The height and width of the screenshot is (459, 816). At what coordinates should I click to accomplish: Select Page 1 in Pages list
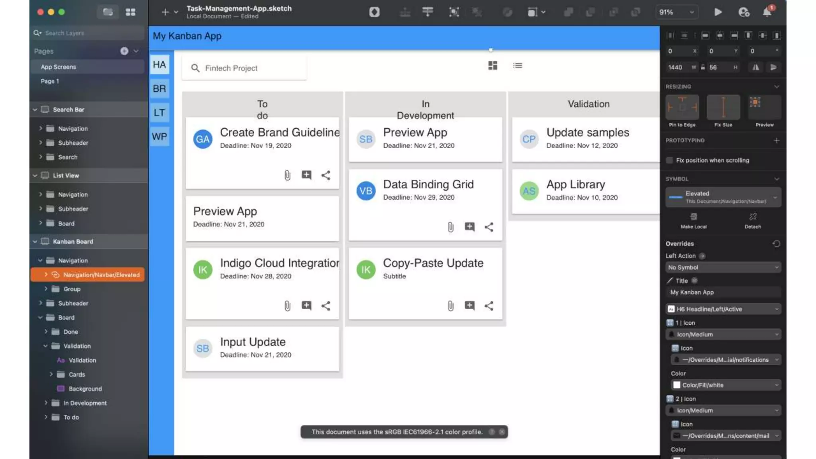pyautogui.click(x=50, y=81)
